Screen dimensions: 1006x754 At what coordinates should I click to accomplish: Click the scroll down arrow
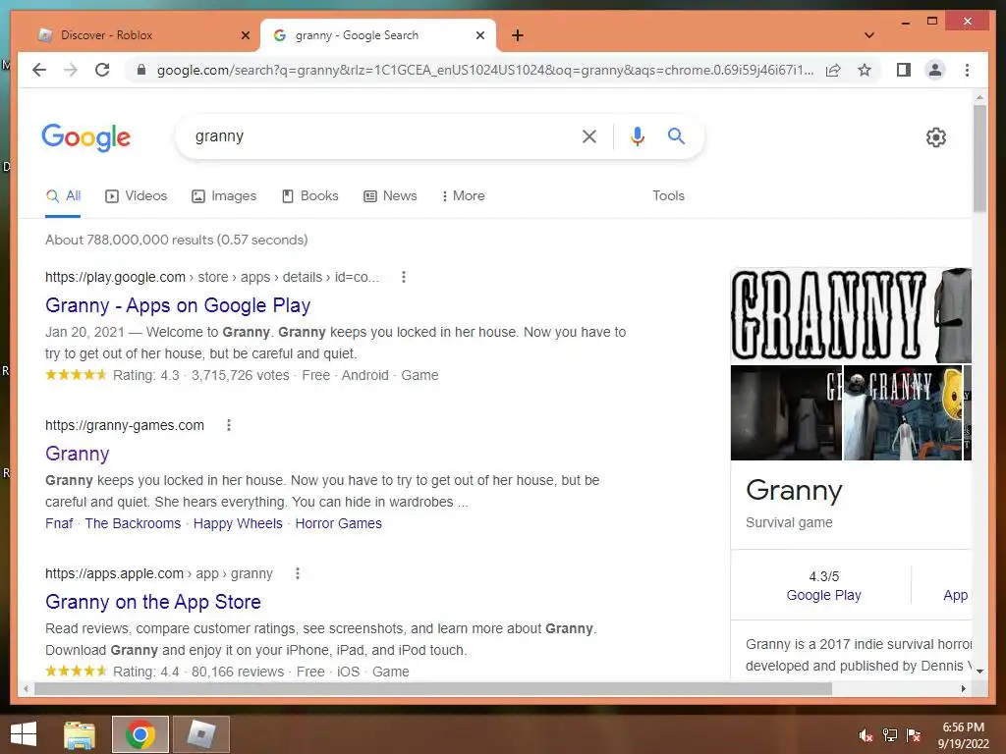(x=979, y=672)
